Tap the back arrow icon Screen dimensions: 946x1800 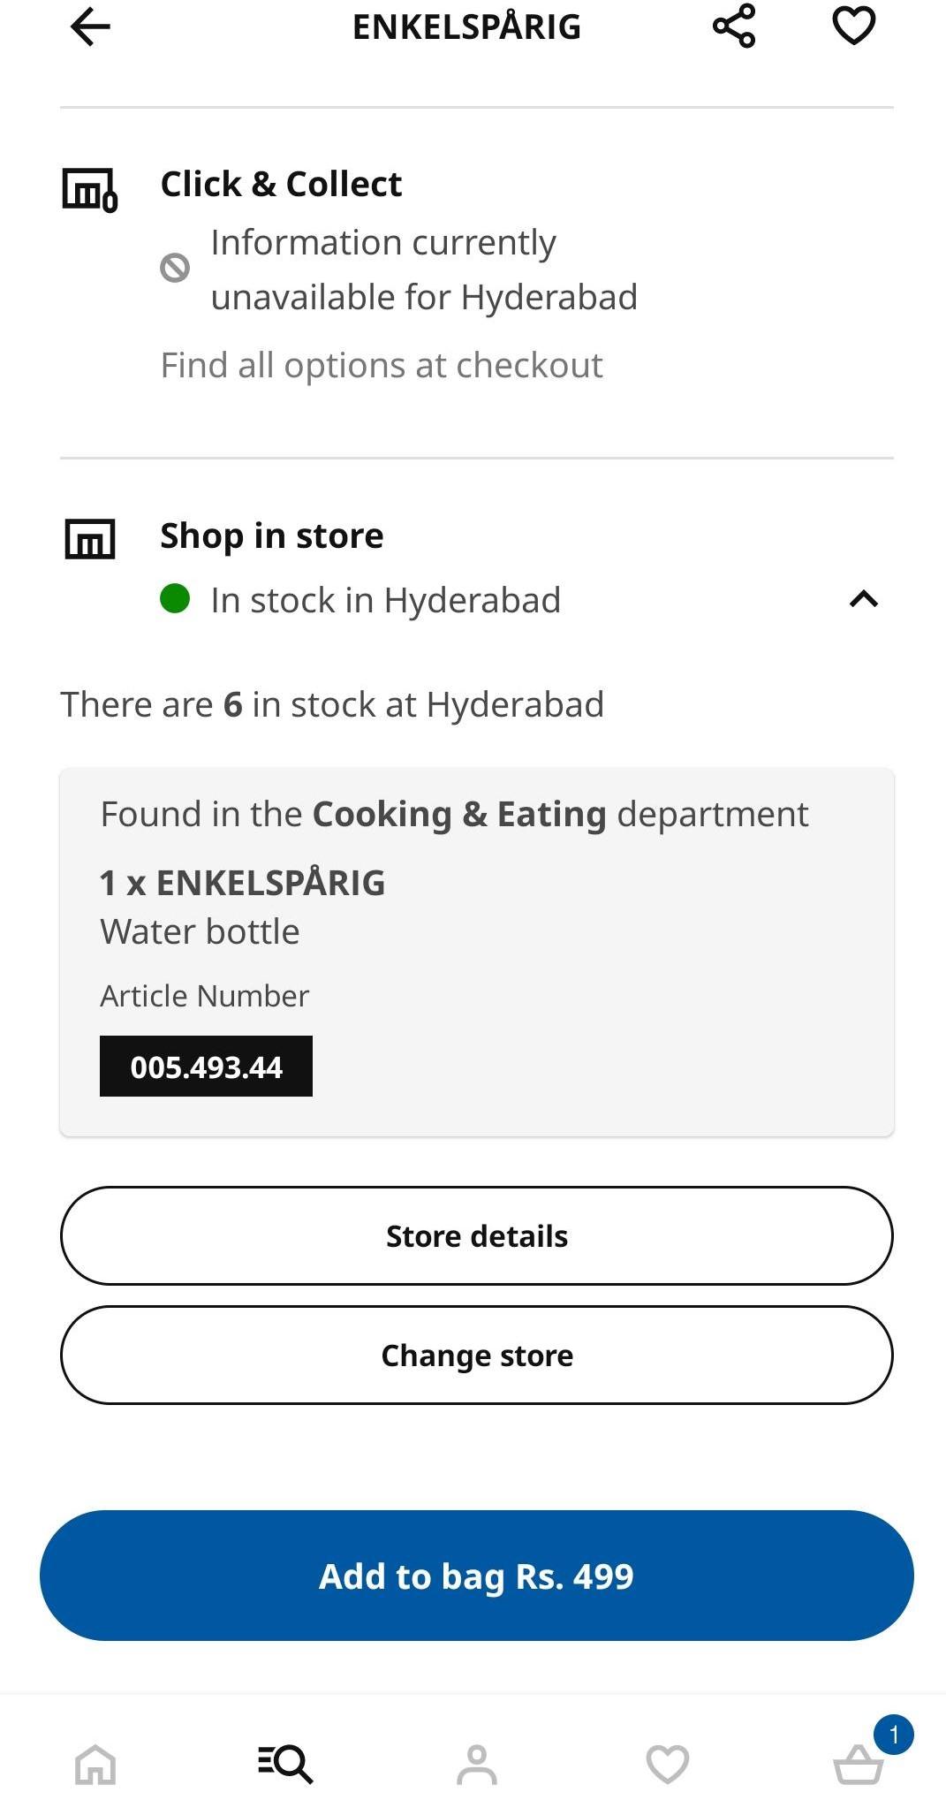point(90,27)
